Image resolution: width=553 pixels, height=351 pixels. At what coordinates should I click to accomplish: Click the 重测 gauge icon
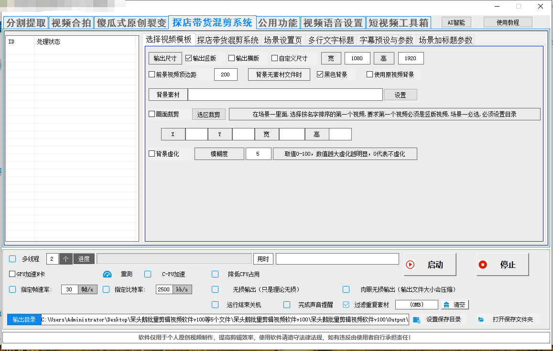[x=107, y=274]
